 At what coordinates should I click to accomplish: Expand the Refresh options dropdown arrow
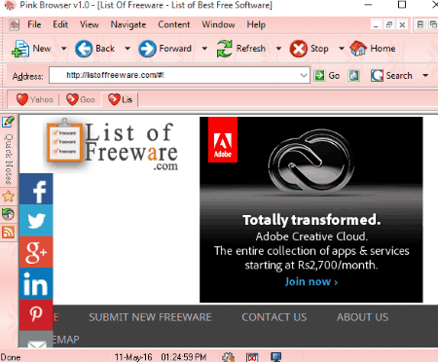[x=278, y=49]
